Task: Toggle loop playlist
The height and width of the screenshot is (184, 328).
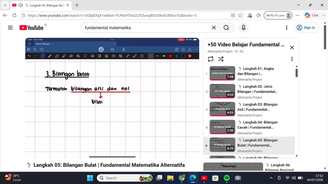Action: click(x=211, y=59)
